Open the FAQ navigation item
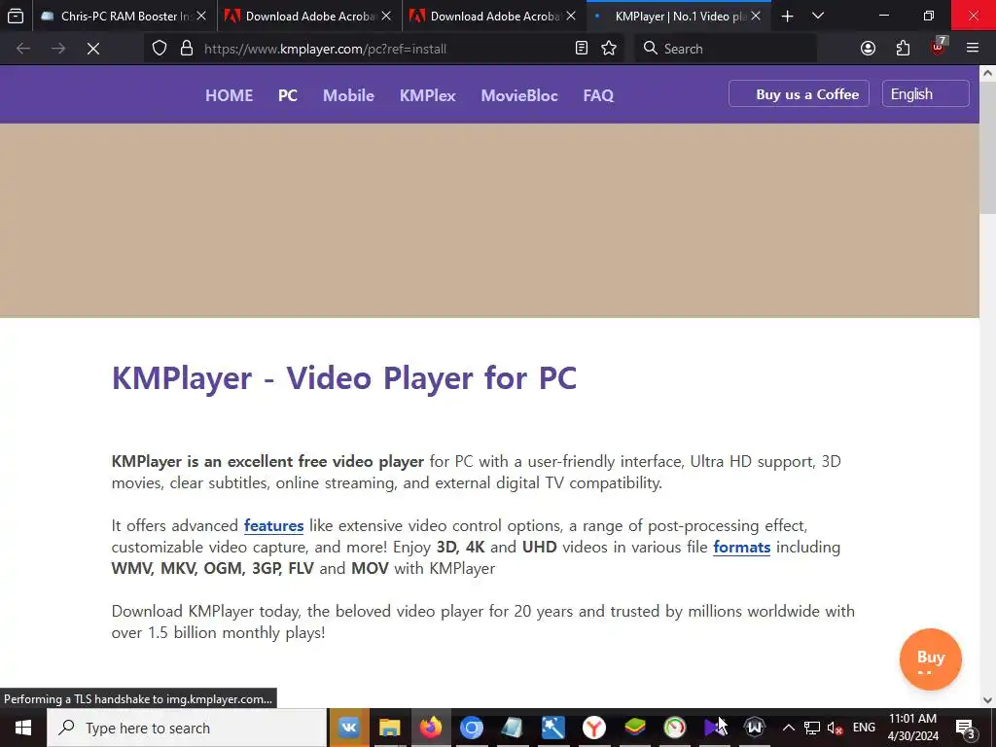 tap(598, 95)
